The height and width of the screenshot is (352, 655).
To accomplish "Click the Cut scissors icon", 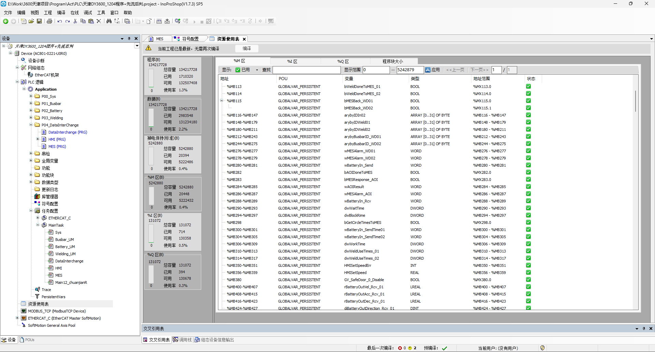I will tap(75, 21).
